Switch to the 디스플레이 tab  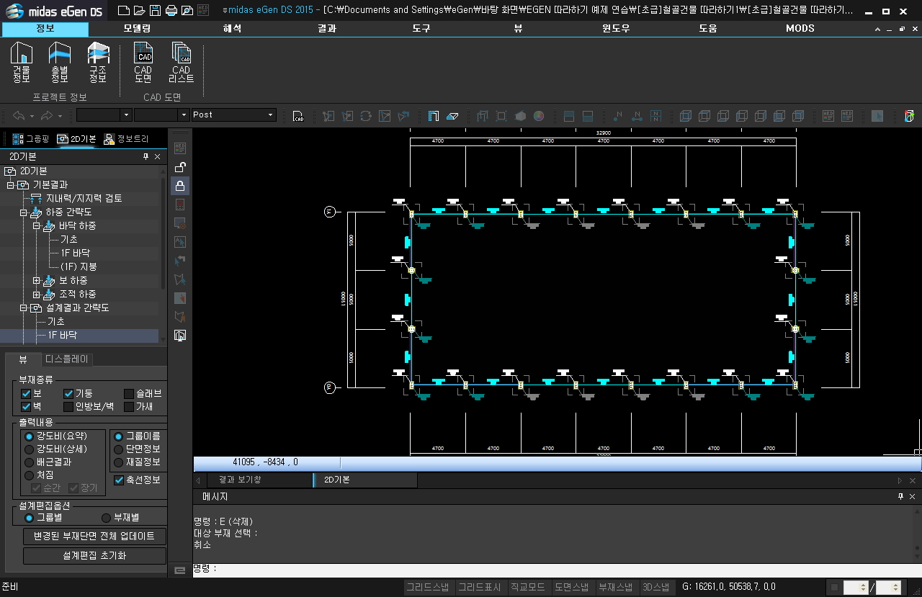click(67, 359)
